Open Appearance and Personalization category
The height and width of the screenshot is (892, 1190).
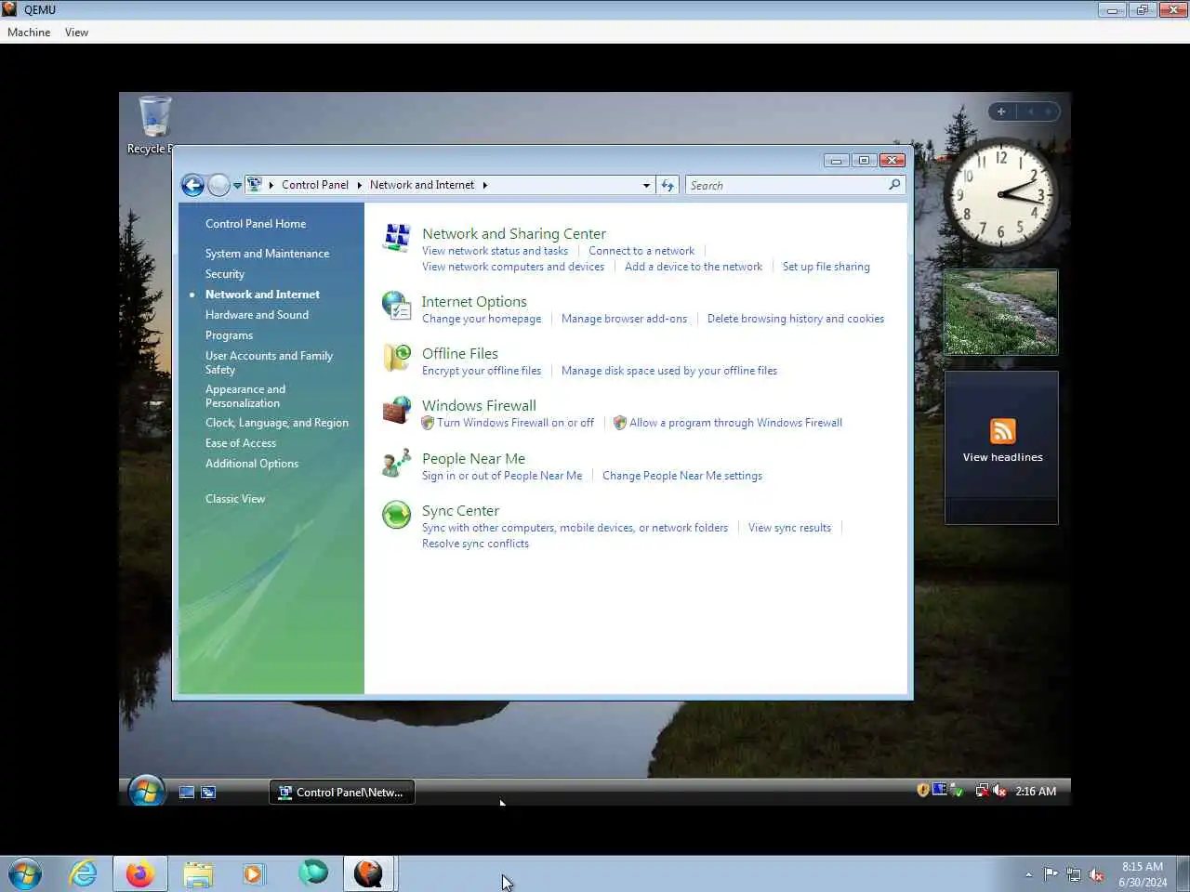pyautogui.click(x=245, y=396)
